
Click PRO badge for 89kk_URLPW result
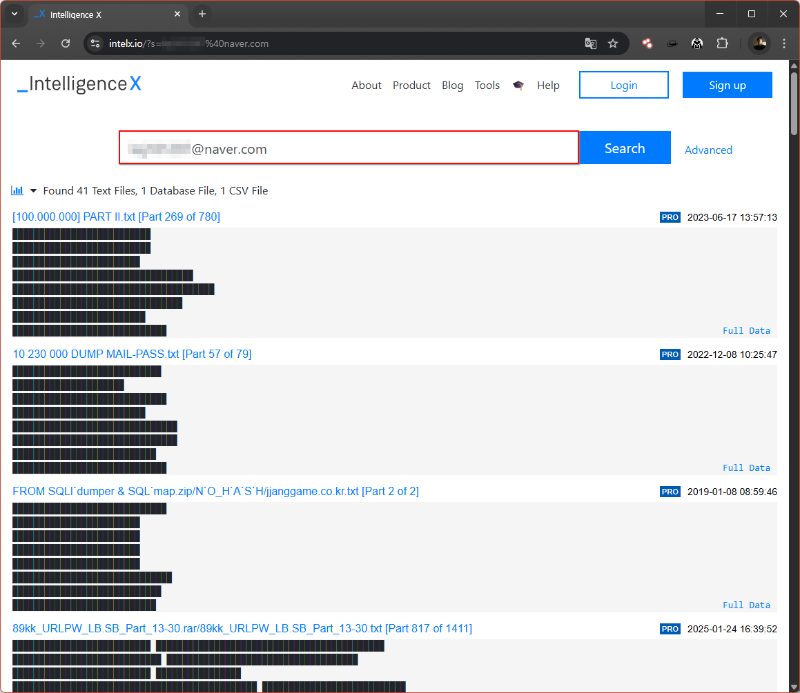670,629
